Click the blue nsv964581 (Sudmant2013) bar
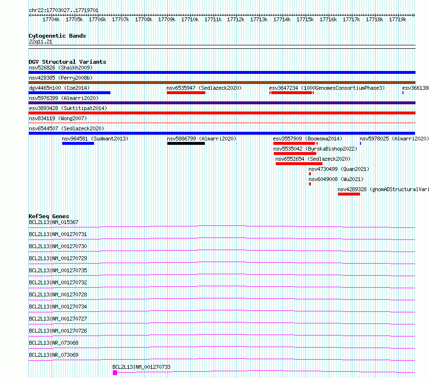 [x=78, y=143]
